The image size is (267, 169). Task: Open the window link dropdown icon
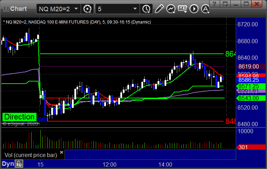[225, 4]
